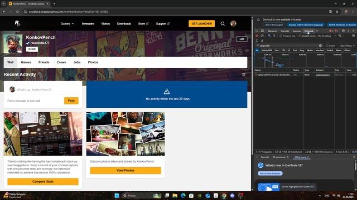This screenshot has width=357, height=200.
Task: Click Don't show again button
Action: click(x=274, y=24)
